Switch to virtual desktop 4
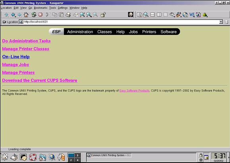The height and width of the screenshot is (163, 230). [77, 160]
